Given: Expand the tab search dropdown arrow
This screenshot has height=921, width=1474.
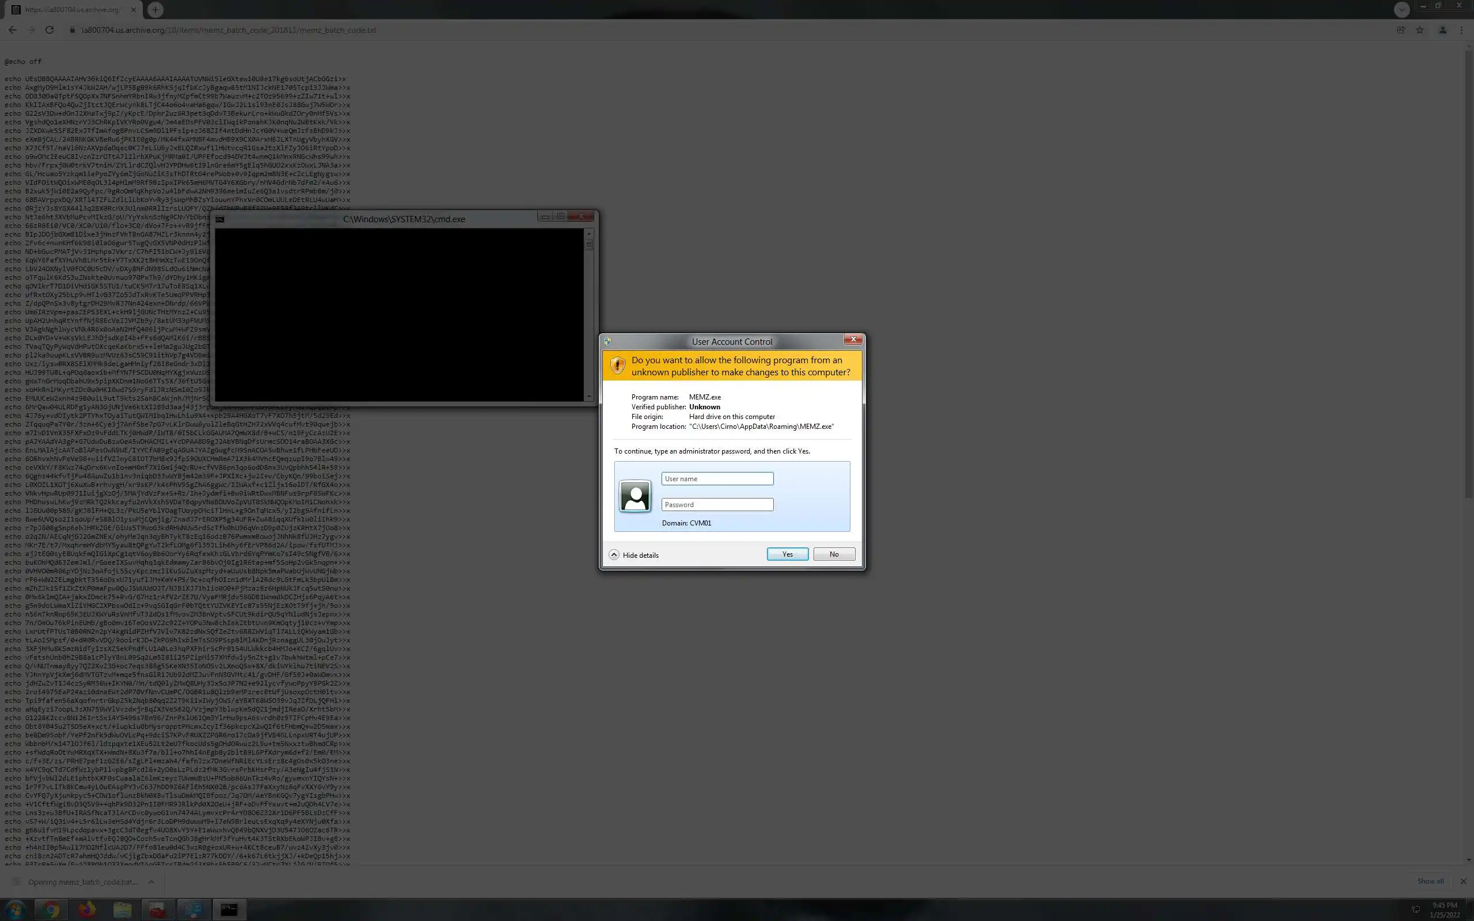Looking at the screenshot, I should [x=1401, y=9].
